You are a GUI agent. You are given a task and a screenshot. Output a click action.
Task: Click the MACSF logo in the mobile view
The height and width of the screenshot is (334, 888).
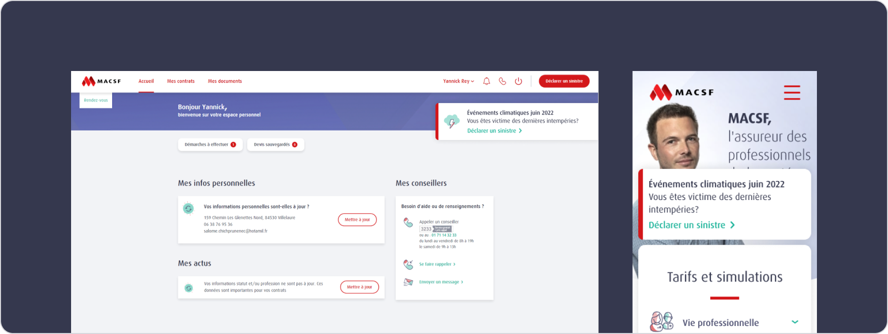pos(682,92)
